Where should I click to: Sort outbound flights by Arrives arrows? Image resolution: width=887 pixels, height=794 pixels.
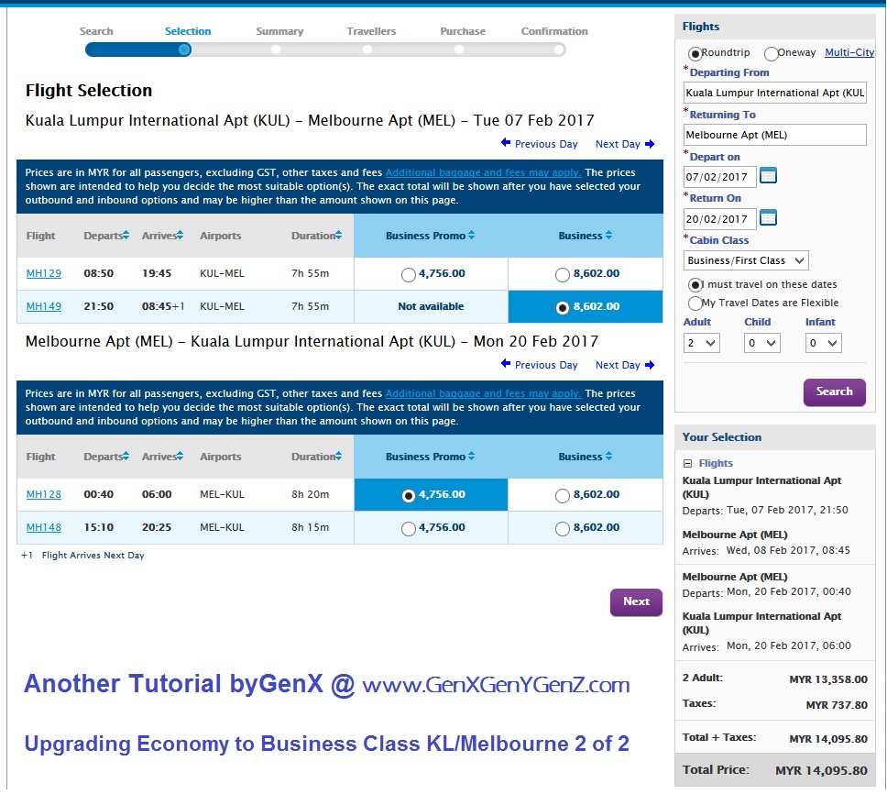pyautogui.click(x=181, y=237)
